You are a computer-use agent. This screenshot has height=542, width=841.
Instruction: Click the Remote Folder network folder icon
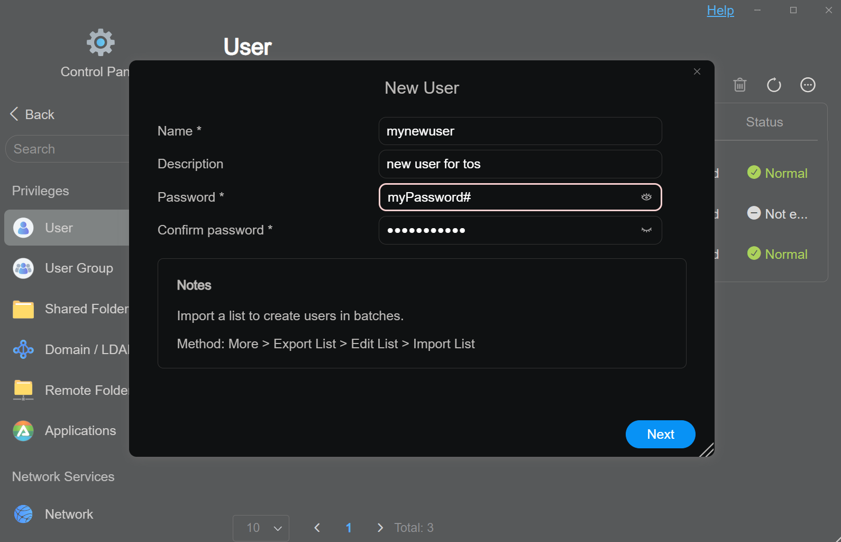coord(23,390)
